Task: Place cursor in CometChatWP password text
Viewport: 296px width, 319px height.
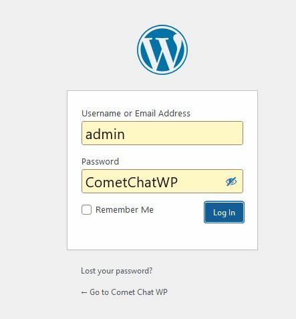Action: (x=132, y=182)
